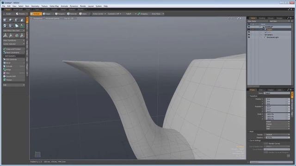
Task: Toggle visibility eye of Camera item
Action: point(249,35)
